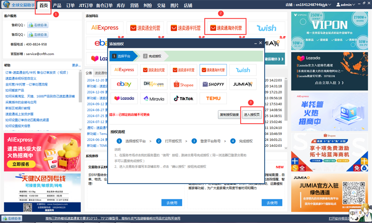The image size is (372, 223).
Task: Open the 产品 menu
Action: [57, 5]
